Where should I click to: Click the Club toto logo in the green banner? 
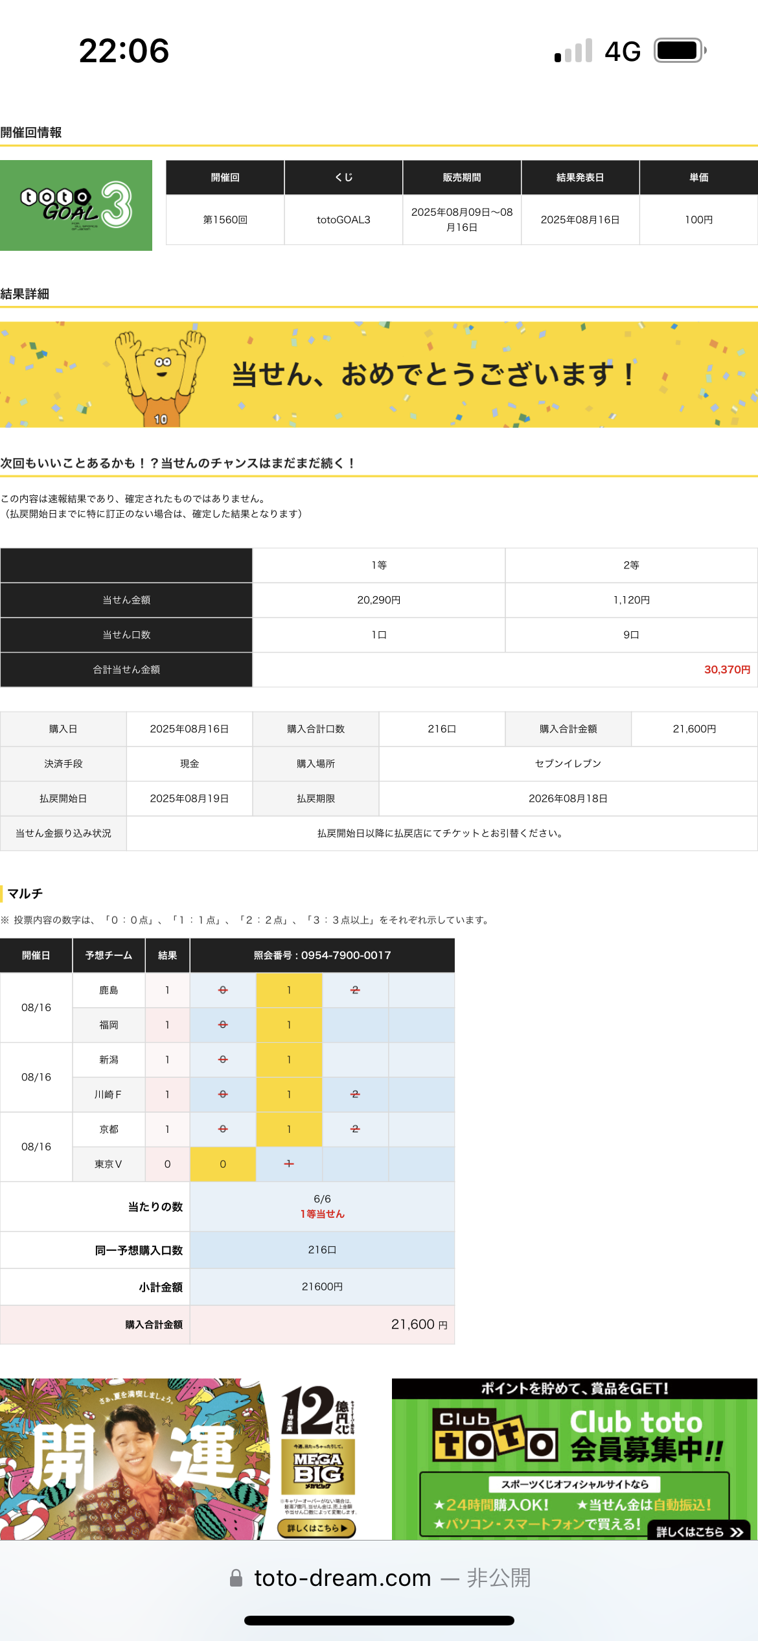point(496,1436)
